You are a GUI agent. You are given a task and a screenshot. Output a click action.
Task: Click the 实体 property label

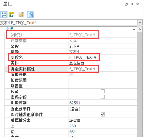coord(15,63)
